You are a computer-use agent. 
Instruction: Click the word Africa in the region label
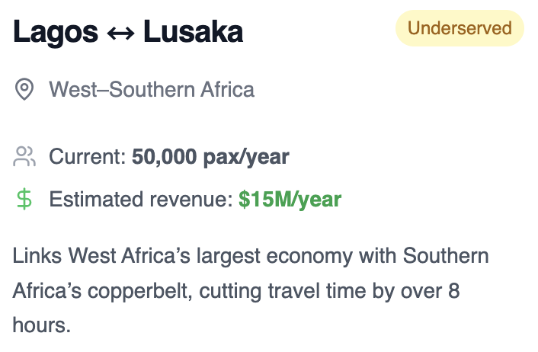click(x=228, y=90)
